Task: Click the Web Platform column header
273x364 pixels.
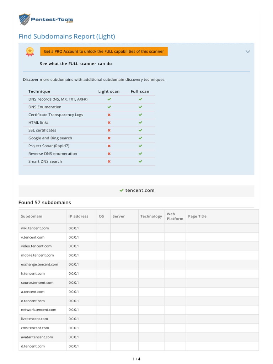Action: 175,216
